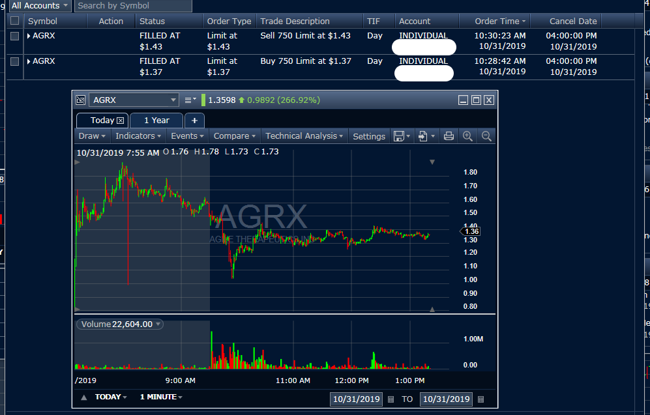Tick the select-all orders checkbox in header
The image size is (650, 415).
coord(14,21)
